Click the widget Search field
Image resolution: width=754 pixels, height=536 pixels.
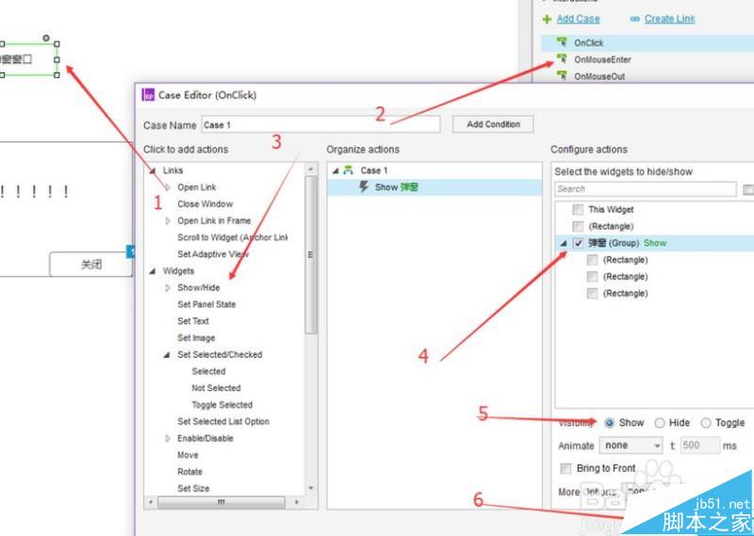coord(646,189)
